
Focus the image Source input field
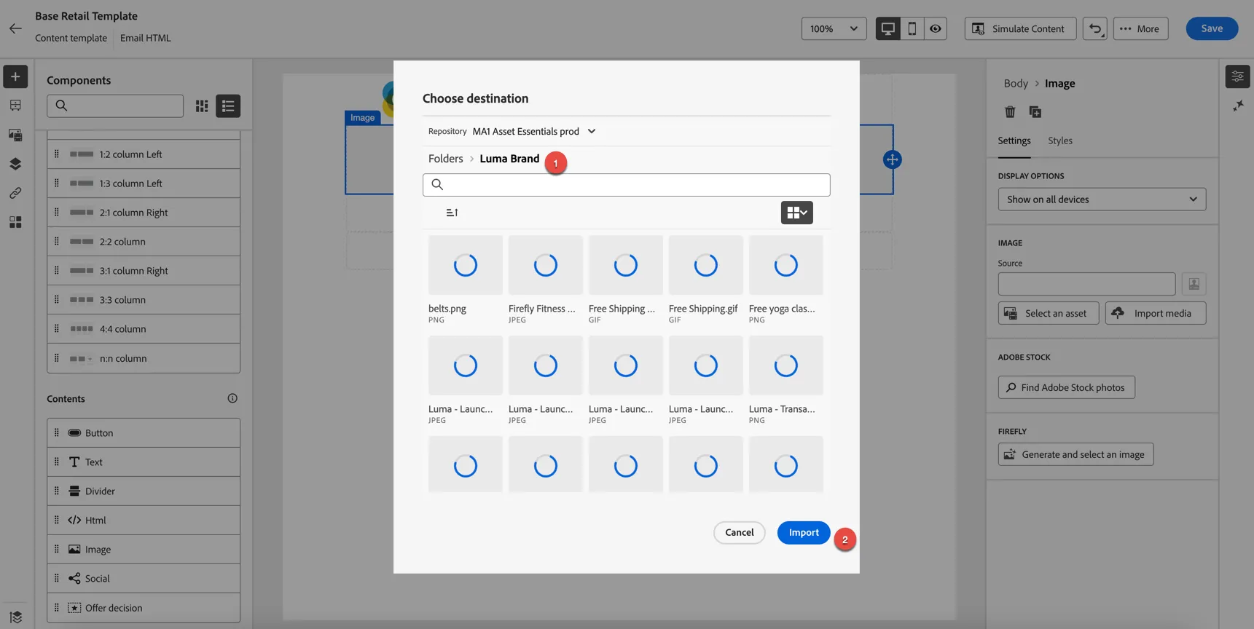click(1086, 284)
